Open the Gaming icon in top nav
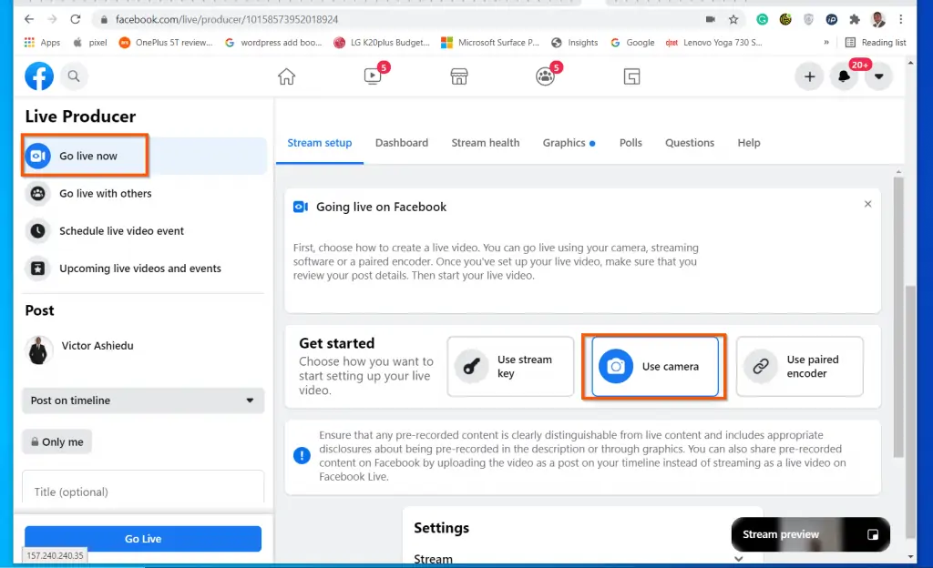The width and height of the screenshot is (933, 568). click(x=632, y=76)
